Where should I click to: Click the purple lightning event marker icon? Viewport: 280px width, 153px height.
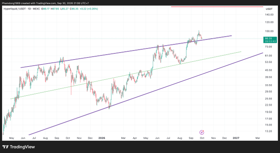coord(202,132)
